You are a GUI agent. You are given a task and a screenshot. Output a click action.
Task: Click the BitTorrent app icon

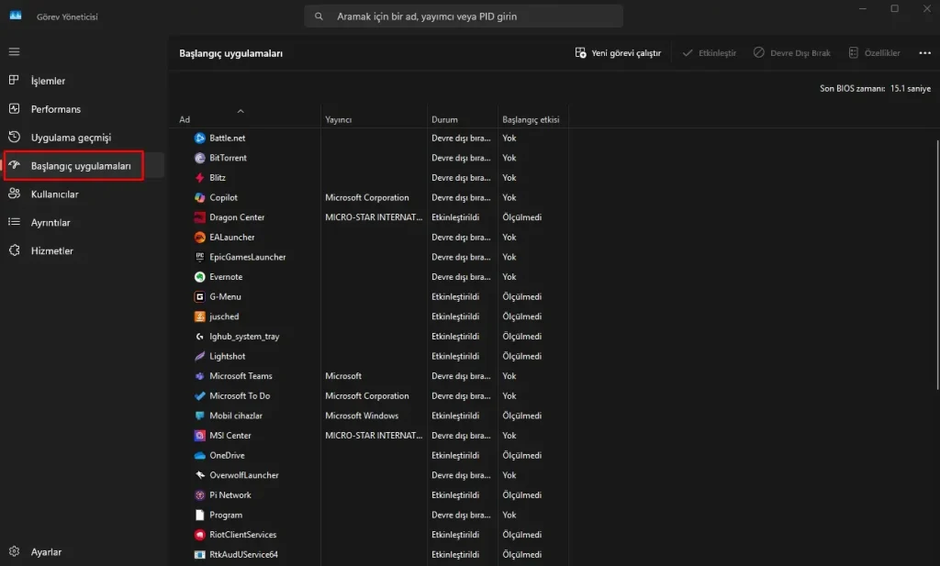[199, 158]
